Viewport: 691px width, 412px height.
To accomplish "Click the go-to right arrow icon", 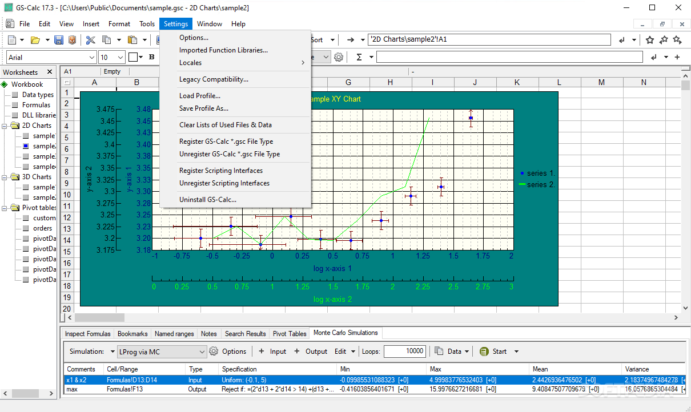I will pyautogui.click(x=351, y=40).
